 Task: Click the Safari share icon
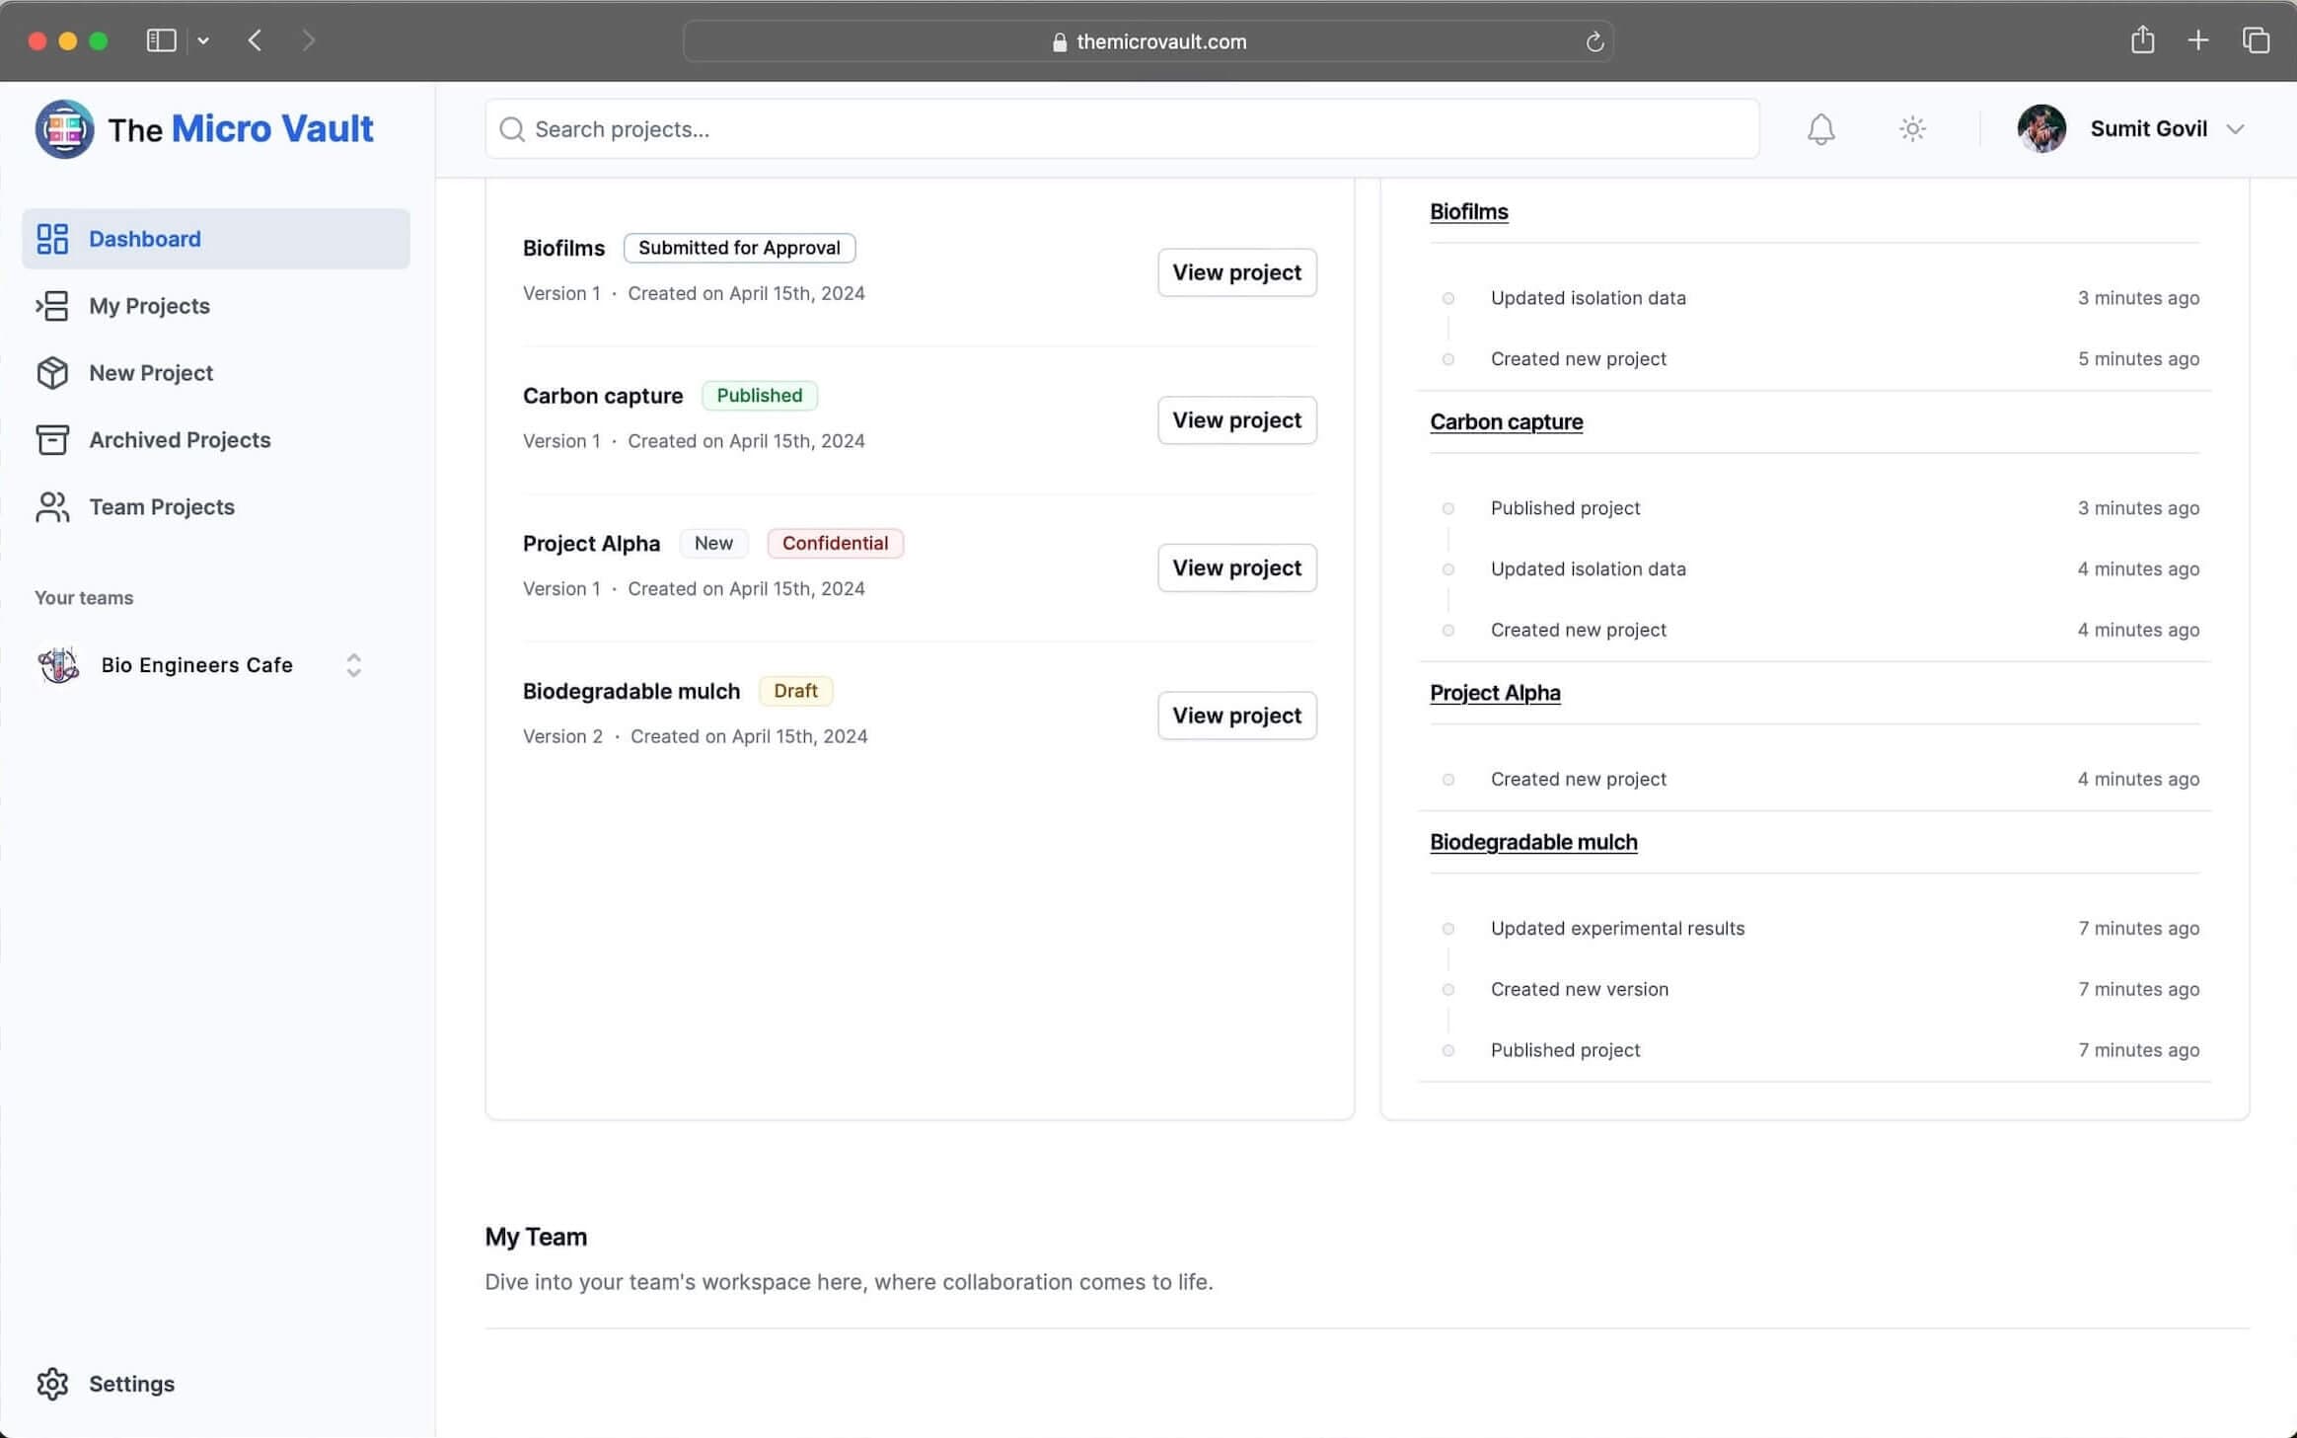coord(2142,40)
